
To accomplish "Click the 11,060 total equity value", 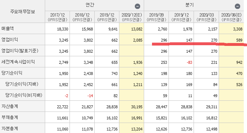I will tap(62, 129).
